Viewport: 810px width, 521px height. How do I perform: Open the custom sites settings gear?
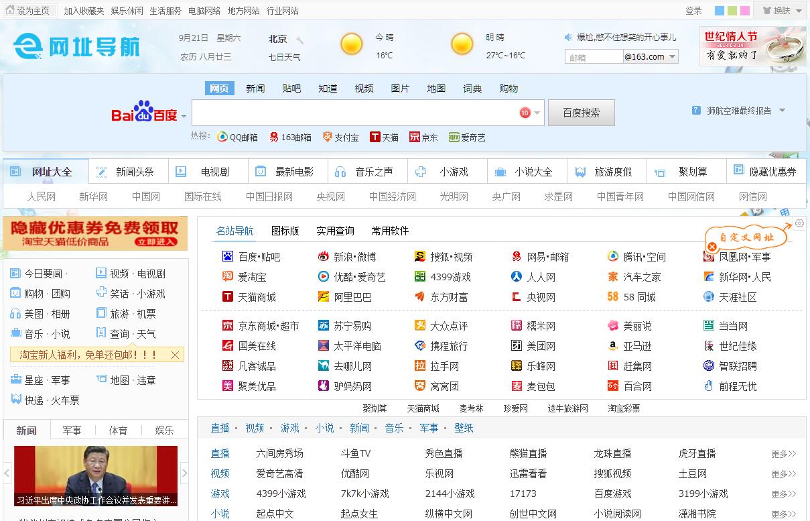[x=799, y=223]
